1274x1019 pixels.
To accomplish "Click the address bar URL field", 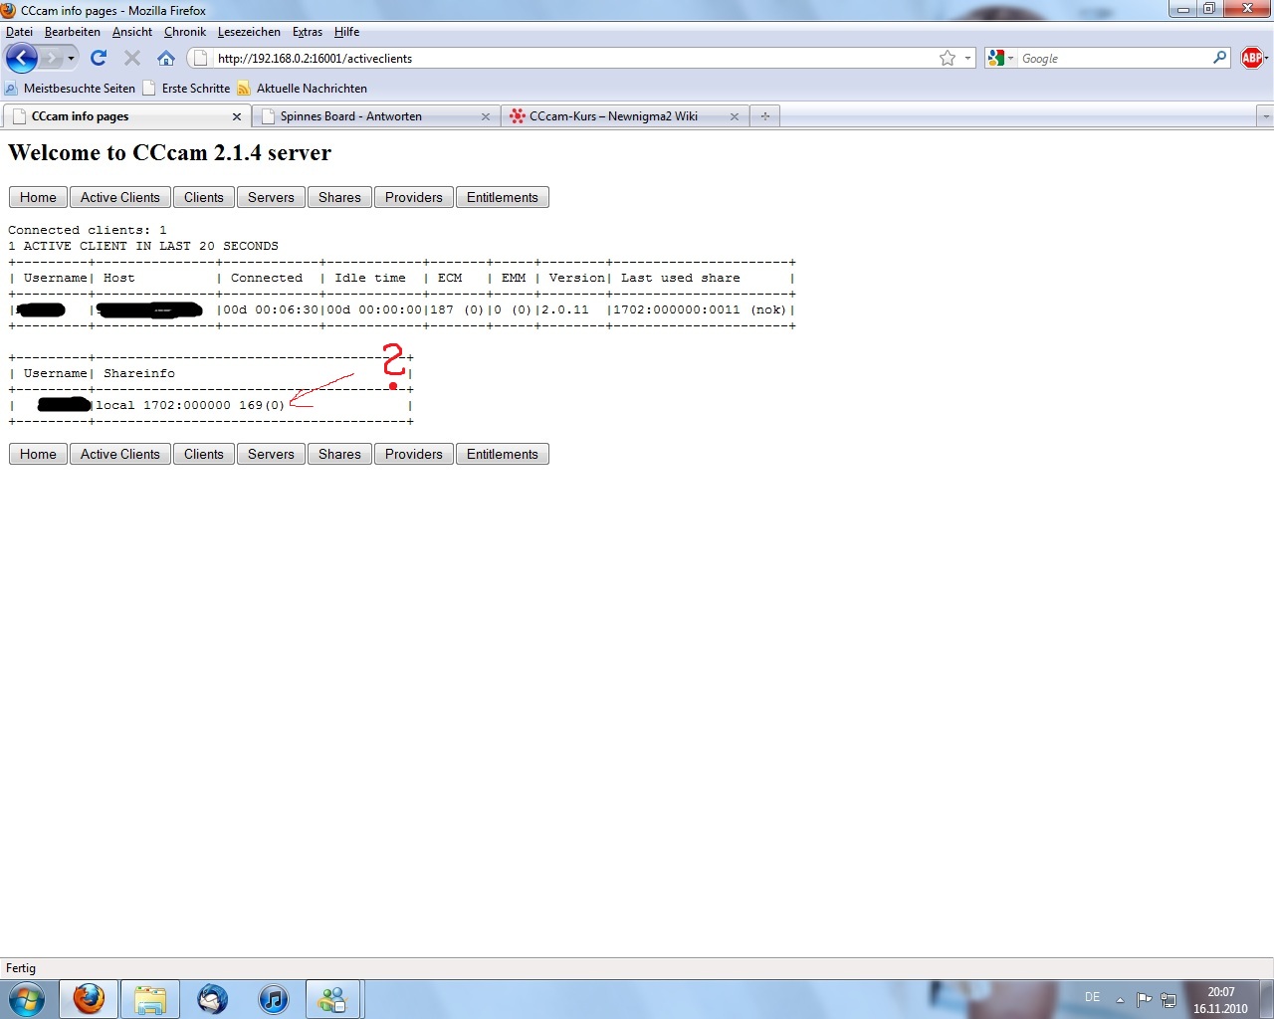I will 567,59.
